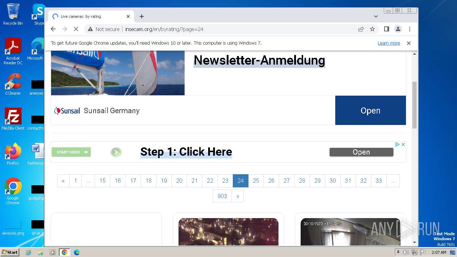The image size is (457, 257).
Task: Open the Sunsail Germany ad
Action: pos(370,110)
